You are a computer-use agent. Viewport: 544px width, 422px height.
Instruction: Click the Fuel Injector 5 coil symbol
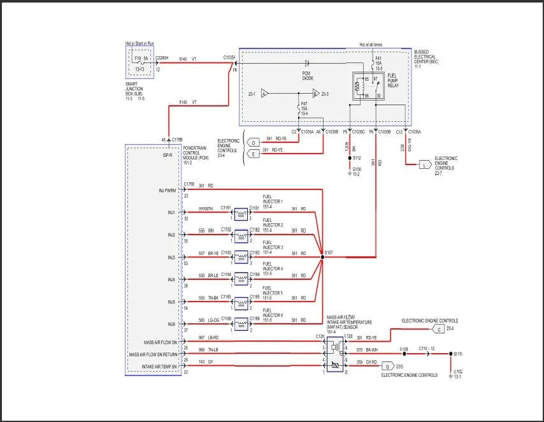click(x=241, y=303)
